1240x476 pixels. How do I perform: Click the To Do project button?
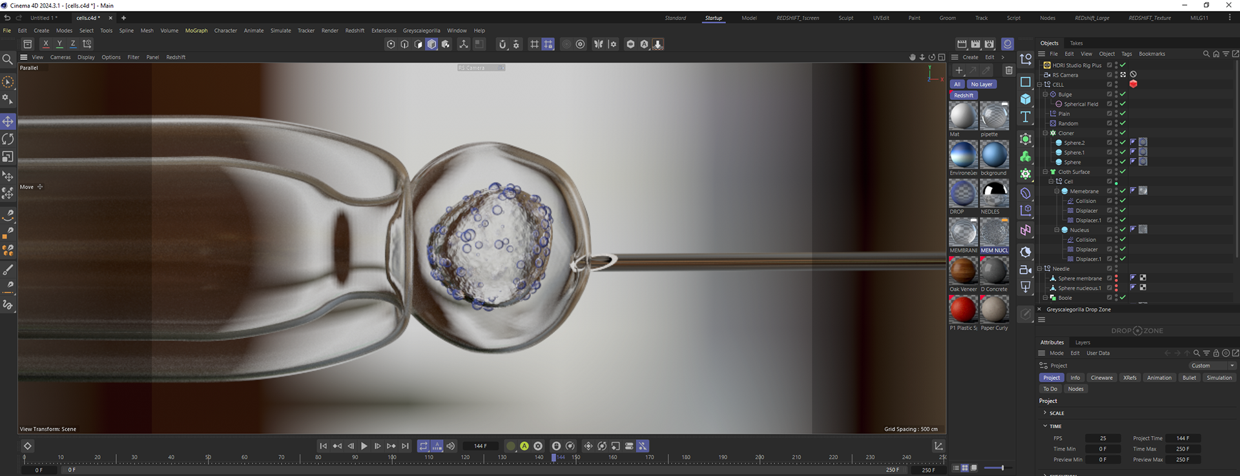1050,389
